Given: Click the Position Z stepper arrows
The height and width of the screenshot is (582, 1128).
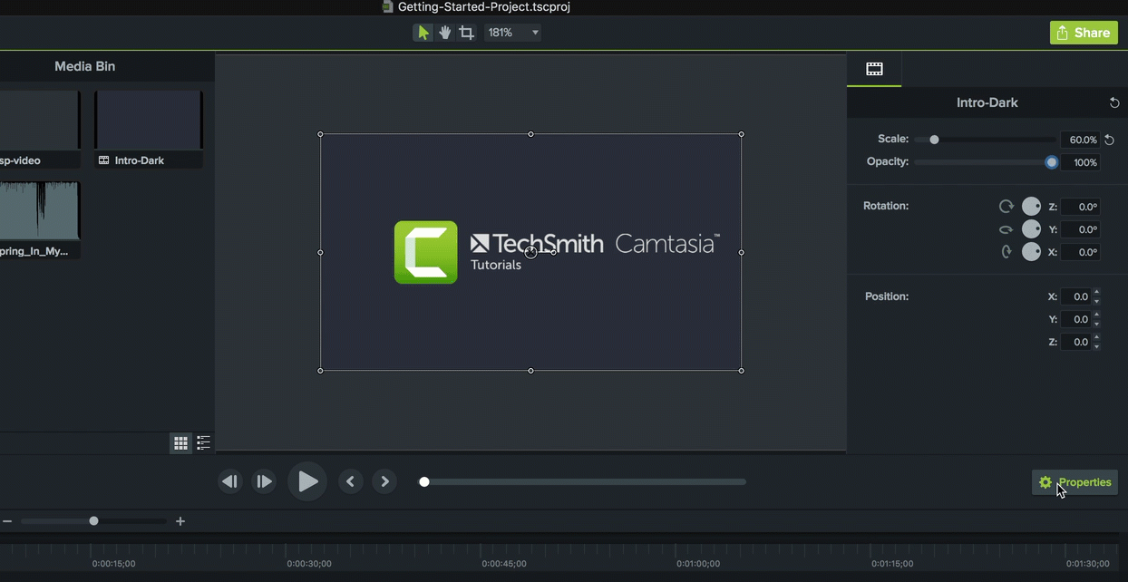Looking at the screenshot, I should point(1096,342).
